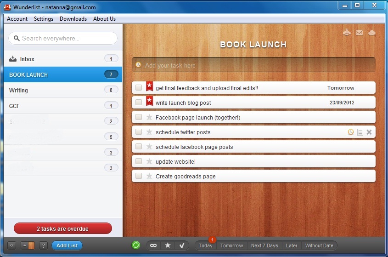388x257 pixels.
Task: Click the green sync button
Action: click(135, 245)
